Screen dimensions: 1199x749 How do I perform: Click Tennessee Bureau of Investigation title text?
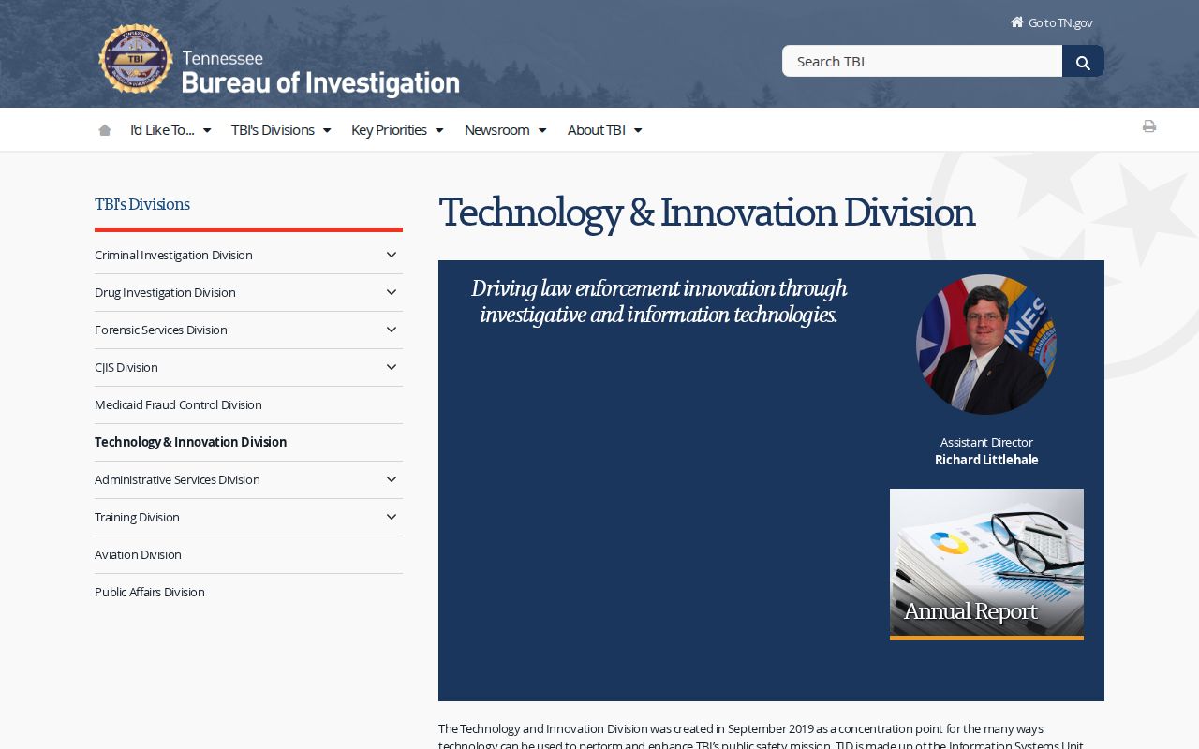click(320, 73)
